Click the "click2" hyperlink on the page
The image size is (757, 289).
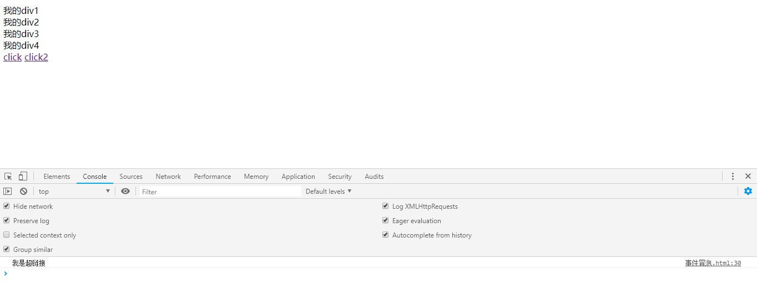point(36,57)
